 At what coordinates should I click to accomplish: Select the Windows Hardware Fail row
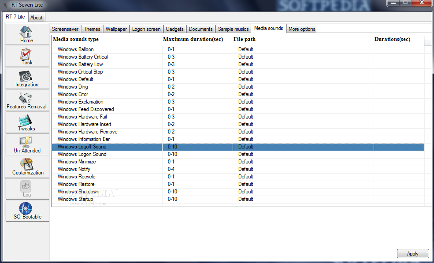(238, 117)
